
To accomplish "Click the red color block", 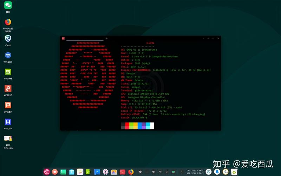I will click(x=127, y=126).
